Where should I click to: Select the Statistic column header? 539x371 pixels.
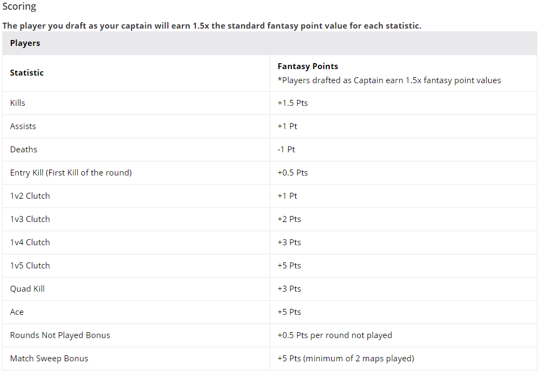27,73
